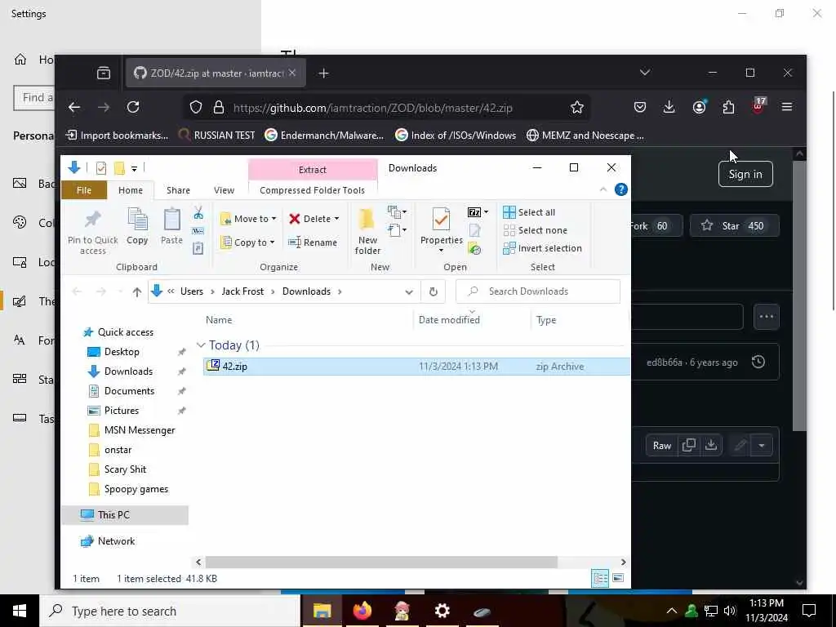Download raw file icon on GitHub
This screenshot has width=836, height=627.
[x=711, y=445]
